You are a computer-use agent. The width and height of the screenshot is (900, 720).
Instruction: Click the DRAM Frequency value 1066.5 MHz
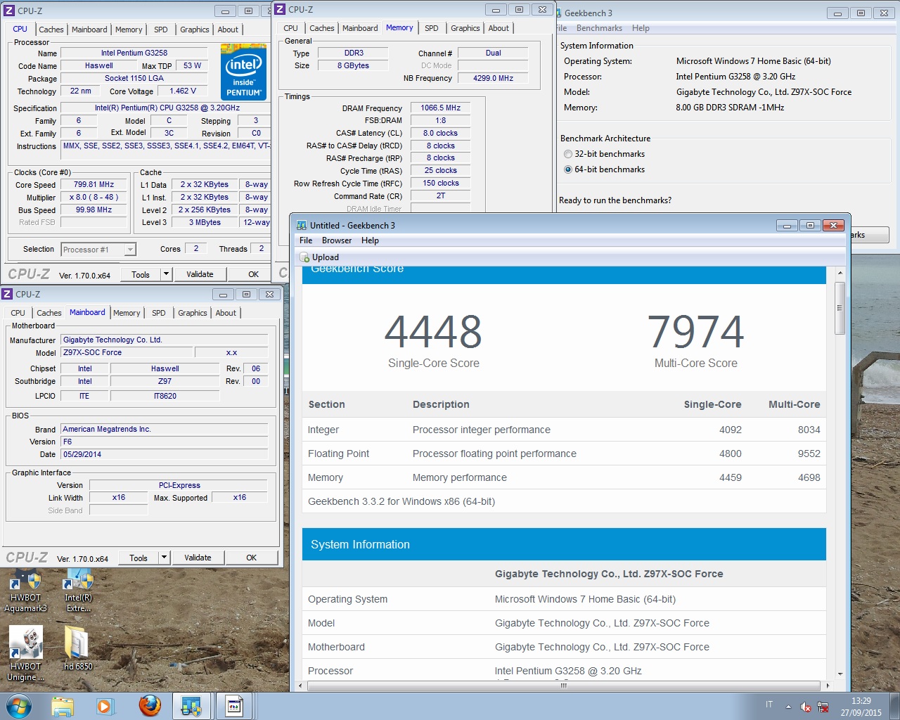(x=441, y=108)
